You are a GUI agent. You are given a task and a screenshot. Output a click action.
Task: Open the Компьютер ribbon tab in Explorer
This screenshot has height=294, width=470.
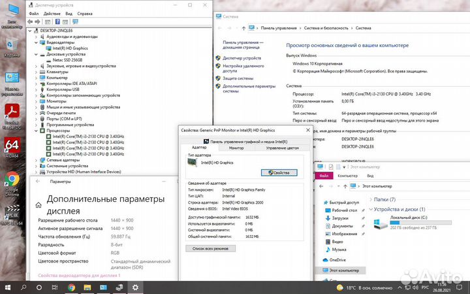click(347, 176)
